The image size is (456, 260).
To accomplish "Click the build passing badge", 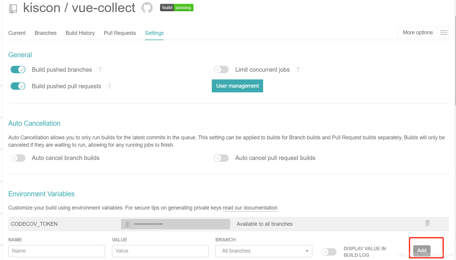I will pos(177,8).
